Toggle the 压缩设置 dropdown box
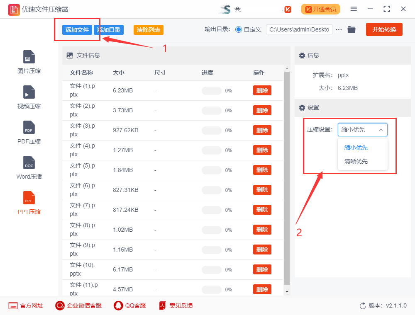 tap(362, 130)
